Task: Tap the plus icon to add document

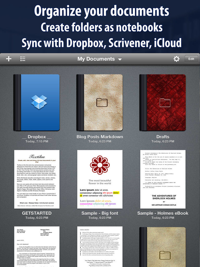Action: point(9,59)
